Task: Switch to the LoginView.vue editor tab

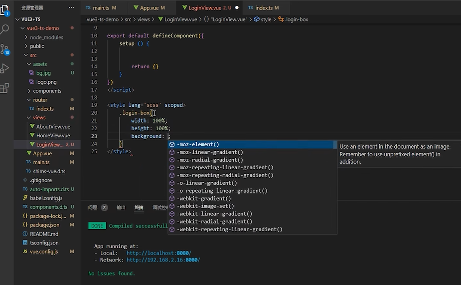Action: click(209, 7)
